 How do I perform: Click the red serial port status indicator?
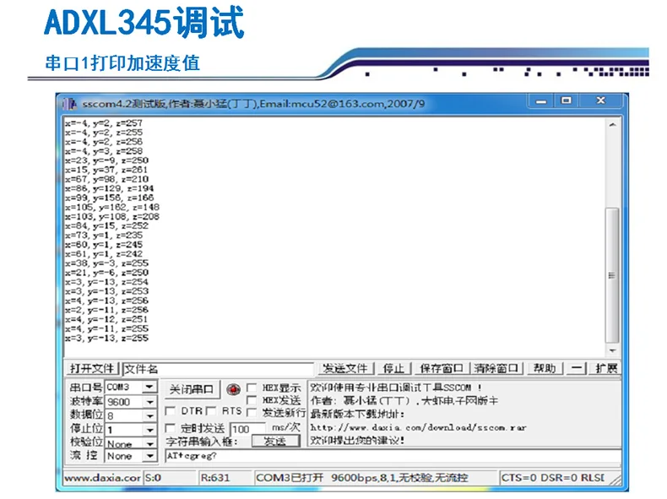[234, 389]
